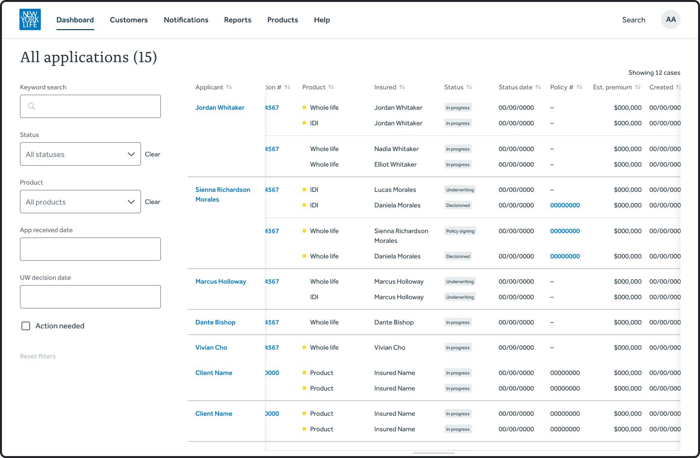Clear the Product filter
This screenshot has width=700, height=458.
click(153, 202)
